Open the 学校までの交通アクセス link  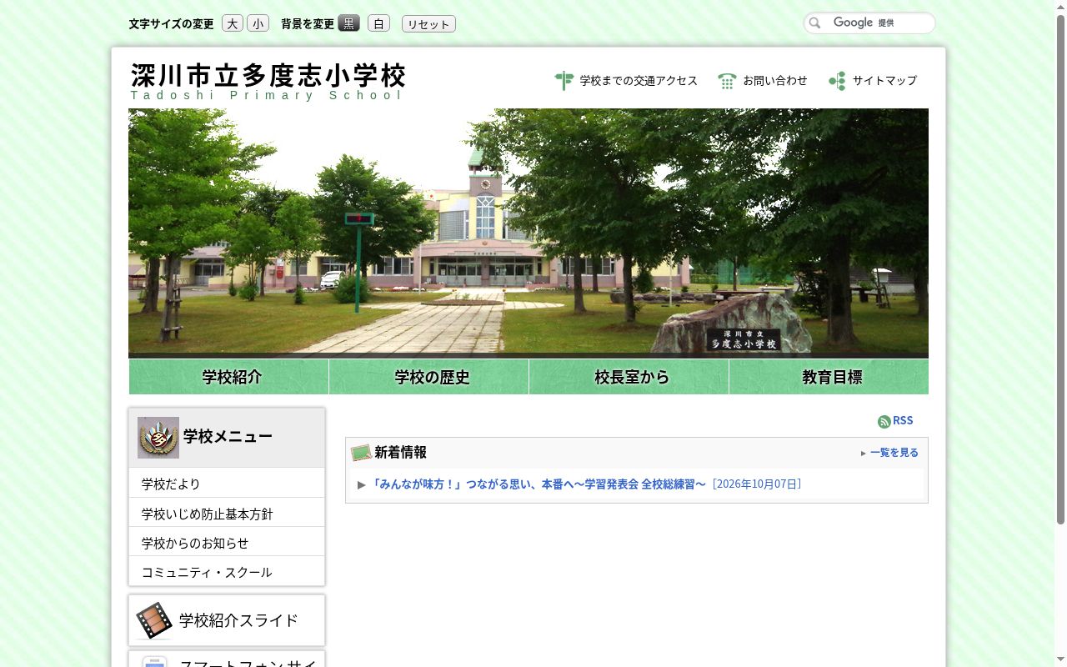[x=639, y=81]
